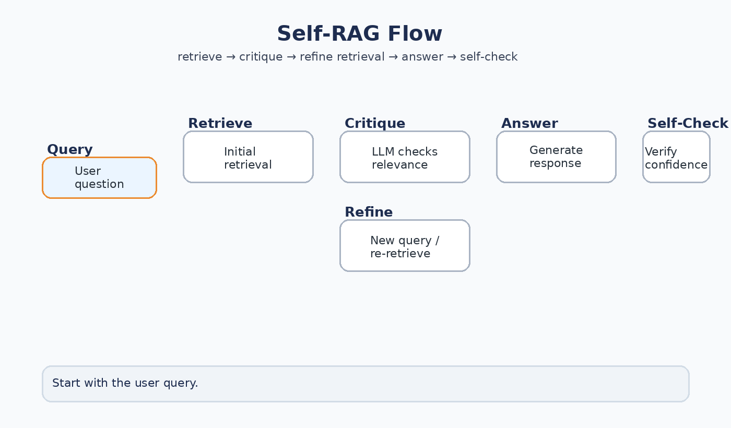The height and width of the screenshot is (428, 731).
Task: Select the highlighted User question node
Action: [x=99, y=177]
